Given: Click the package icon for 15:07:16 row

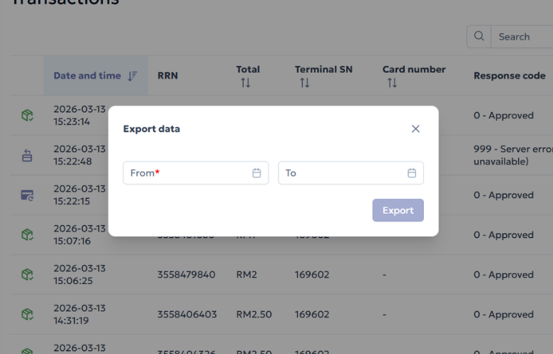Looking at the screenshot, I should (27, 234).
